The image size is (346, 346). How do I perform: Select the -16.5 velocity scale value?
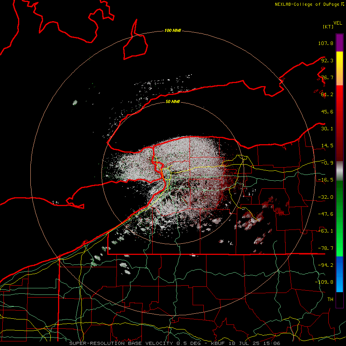(326, 180)
